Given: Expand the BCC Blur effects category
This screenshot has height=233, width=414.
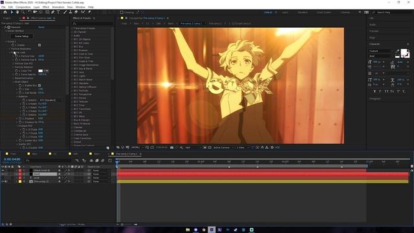Looking at the screenshot, I should pos(72,47).
